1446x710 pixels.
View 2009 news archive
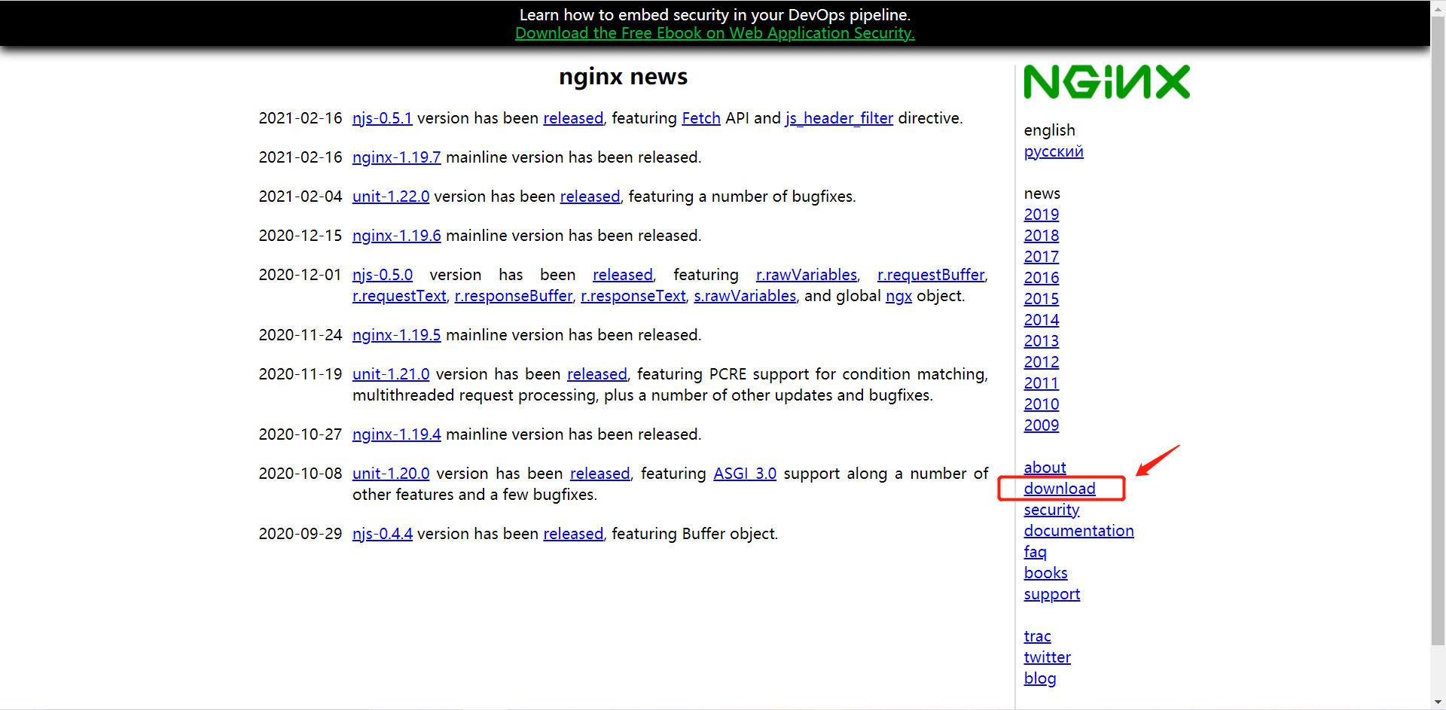coord(1042,425)
